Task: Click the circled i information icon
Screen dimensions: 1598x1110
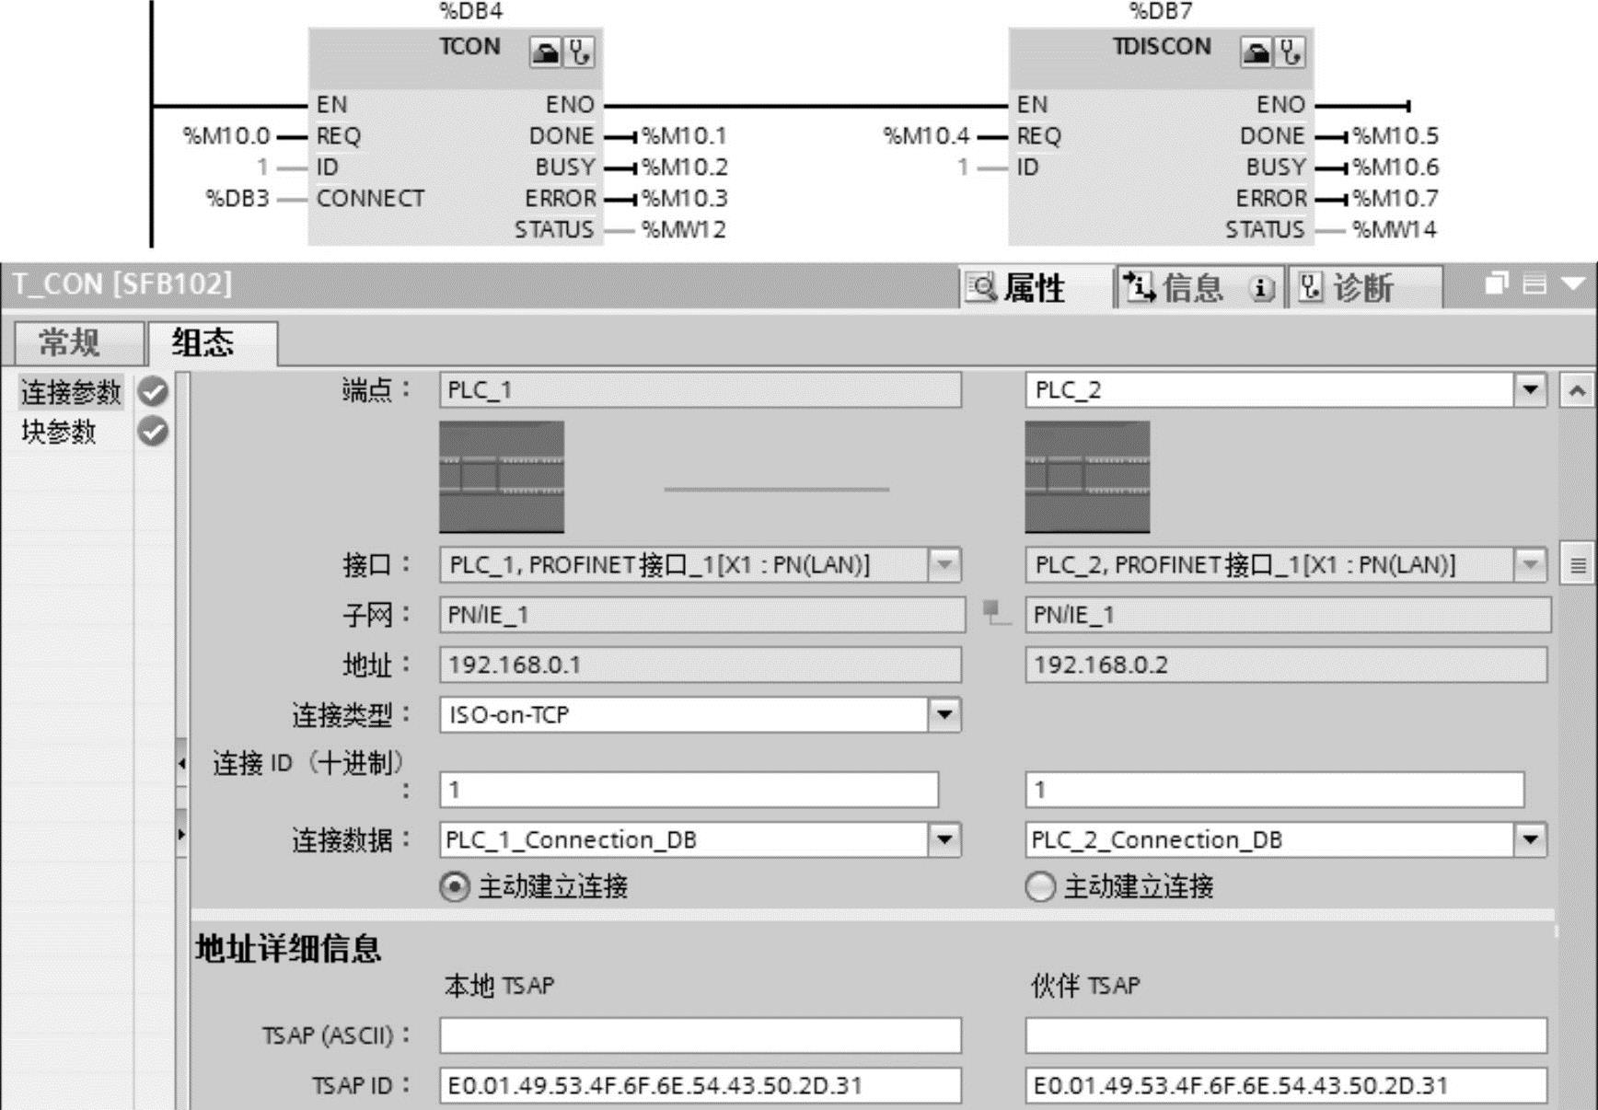Action: click(x=1262, y=289)
